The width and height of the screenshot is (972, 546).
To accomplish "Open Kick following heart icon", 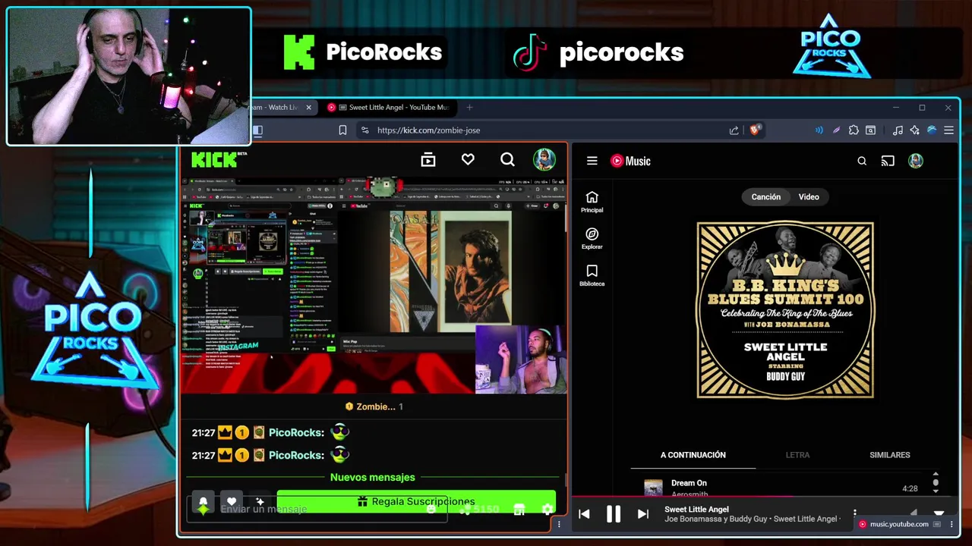I will pyautogui.click(x=468, y=159).
